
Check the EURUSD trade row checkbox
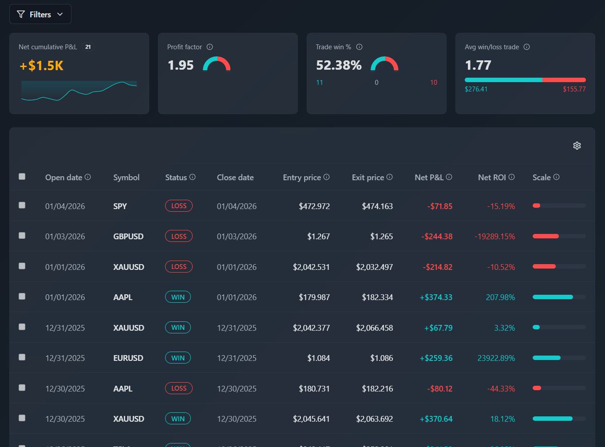[x=22, y=357]
